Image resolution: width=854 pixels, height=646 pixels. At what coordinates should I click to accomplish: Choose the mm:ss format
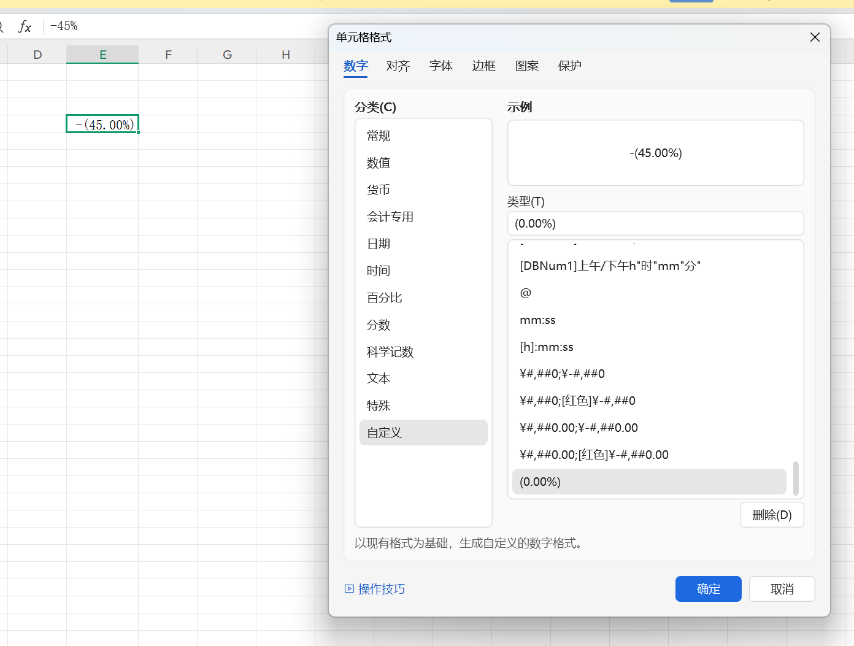[x=649, y=320]
